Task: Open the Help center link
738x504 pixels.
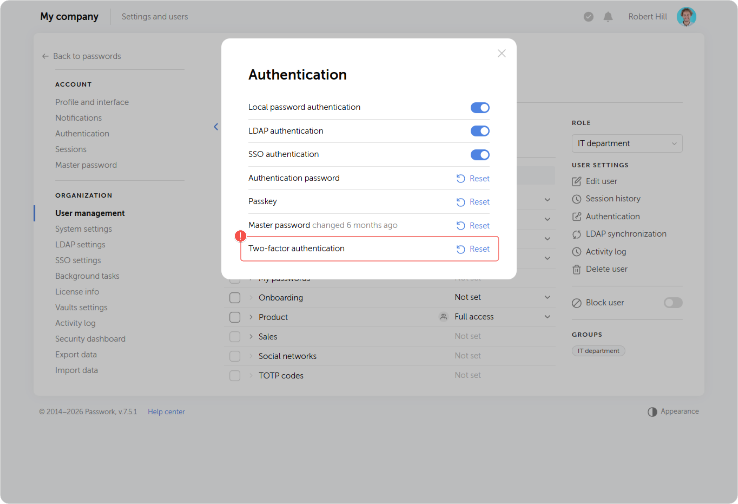Action: click(166, 412)
